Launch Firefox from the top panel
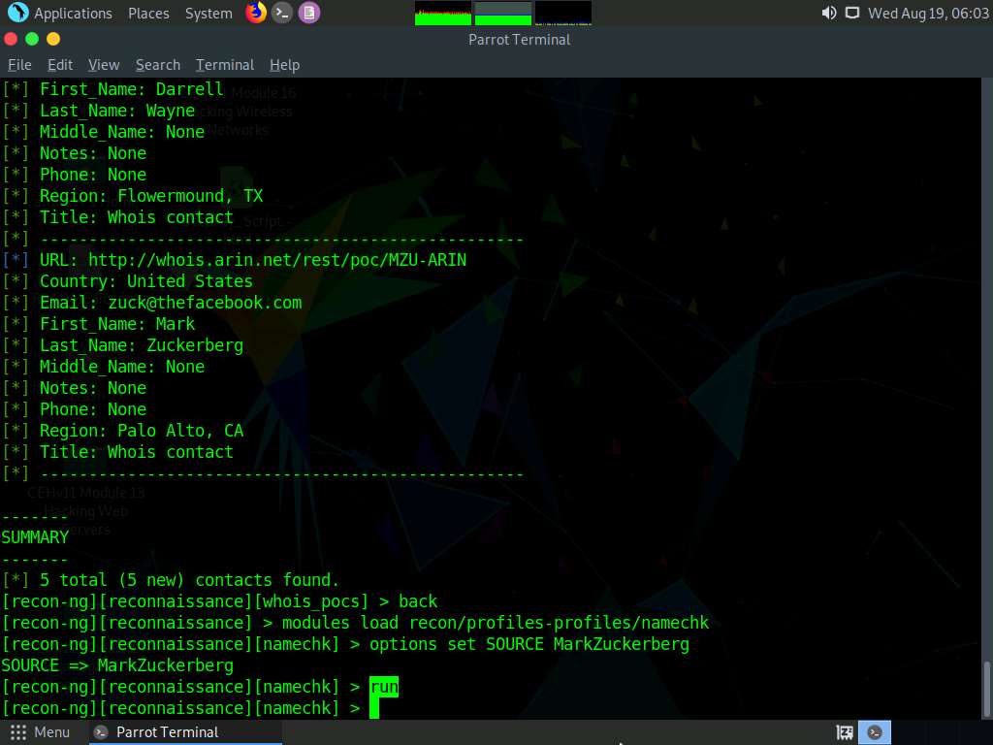The image size is (993, 745). (256, 13)
